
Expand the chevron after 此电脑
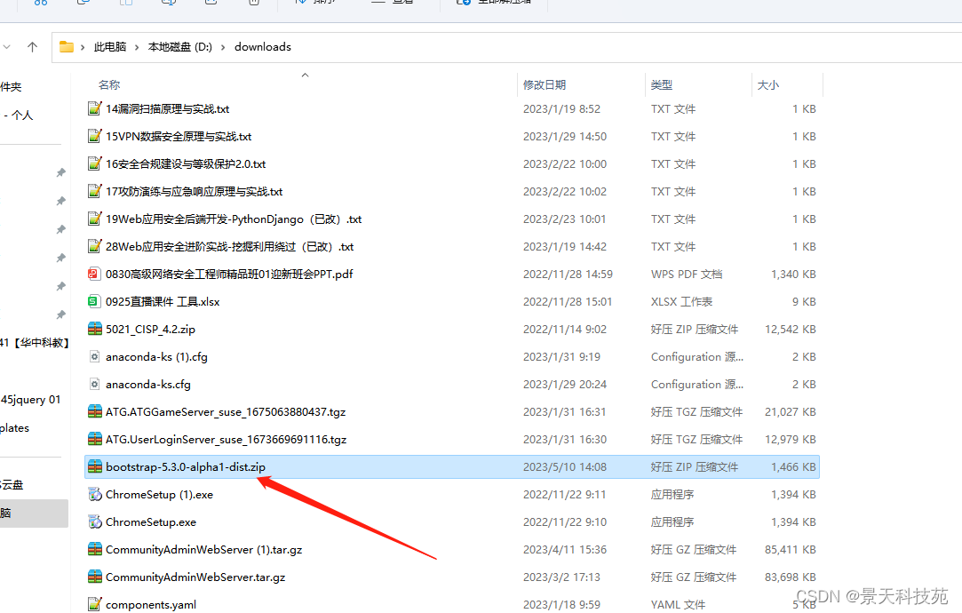pyautogui.click(x=136, y=47)
